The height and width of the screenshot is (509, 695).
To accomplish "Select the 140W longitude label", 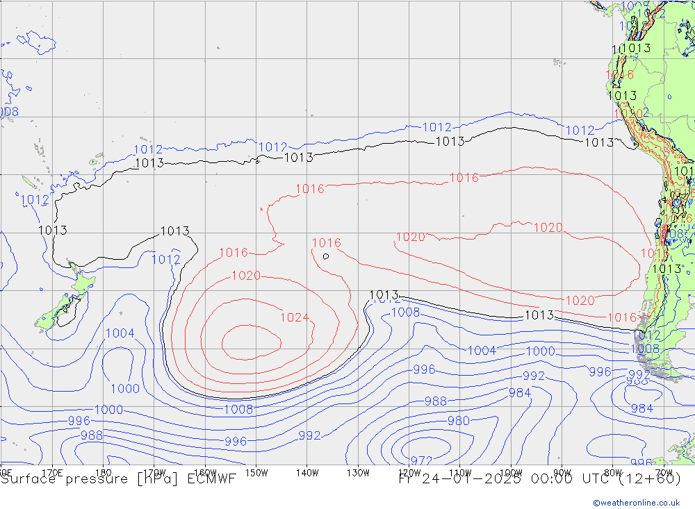I will tap(306, 472).
